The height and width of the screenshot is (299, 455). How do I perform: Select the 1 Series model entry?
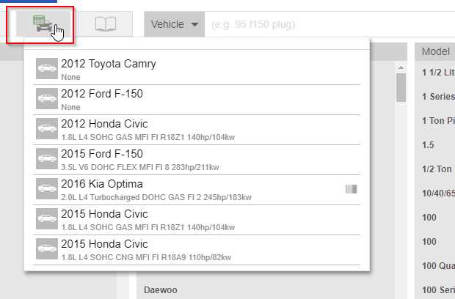(x=437, y=97)
